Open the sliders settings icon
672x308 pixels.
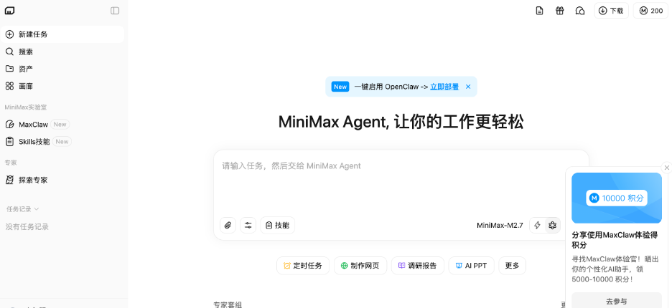coord(248,226)
